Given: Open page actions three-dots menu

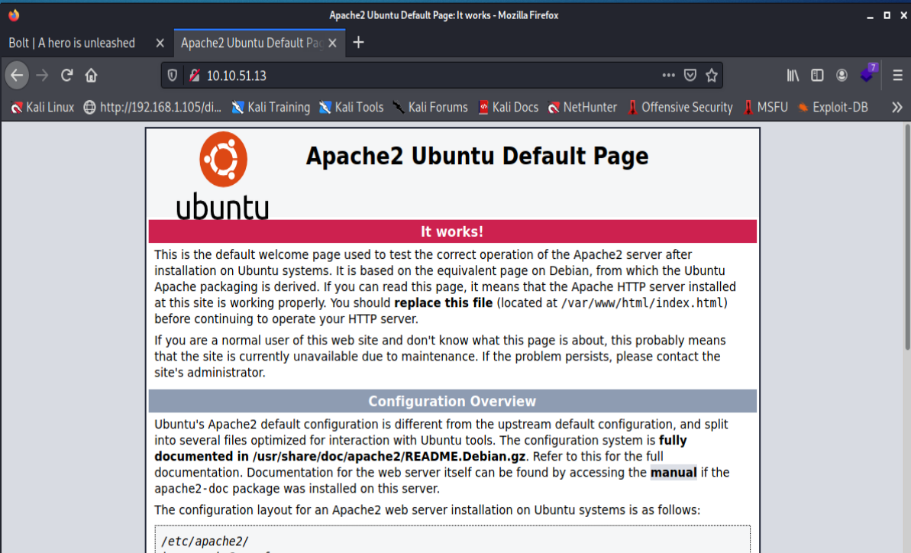Looking at the screenshot, I should (x=668, y=75).
